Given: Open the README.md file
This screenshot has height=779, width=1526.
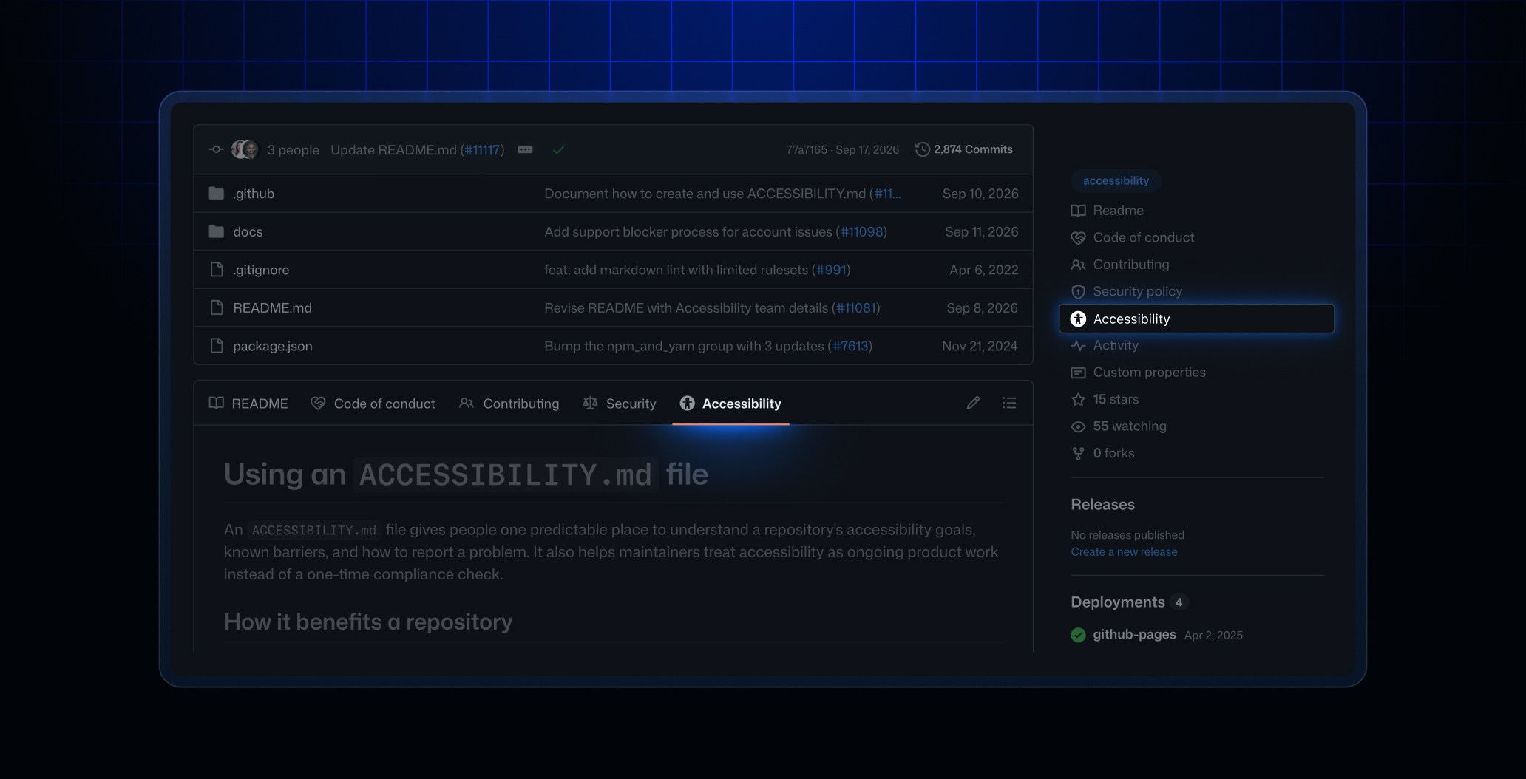Looking at the screenshot, I should pos(272,308).
